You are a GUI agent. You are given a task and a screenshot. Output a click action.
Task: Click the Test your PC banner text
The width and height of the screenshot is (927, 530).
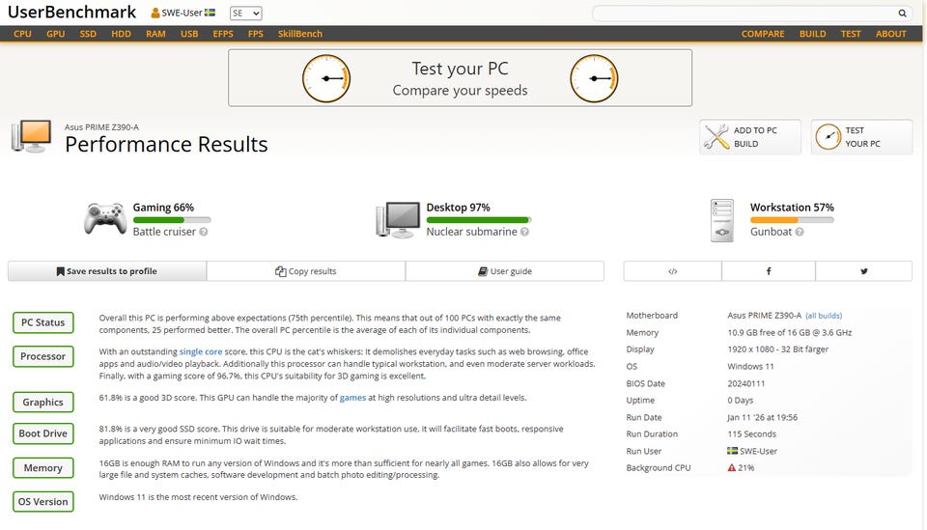tap(460, 69)
